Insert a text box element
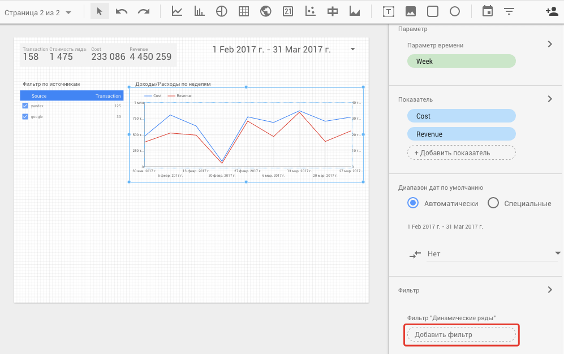This screenshot has height=354, width=564. click(389, 11)
